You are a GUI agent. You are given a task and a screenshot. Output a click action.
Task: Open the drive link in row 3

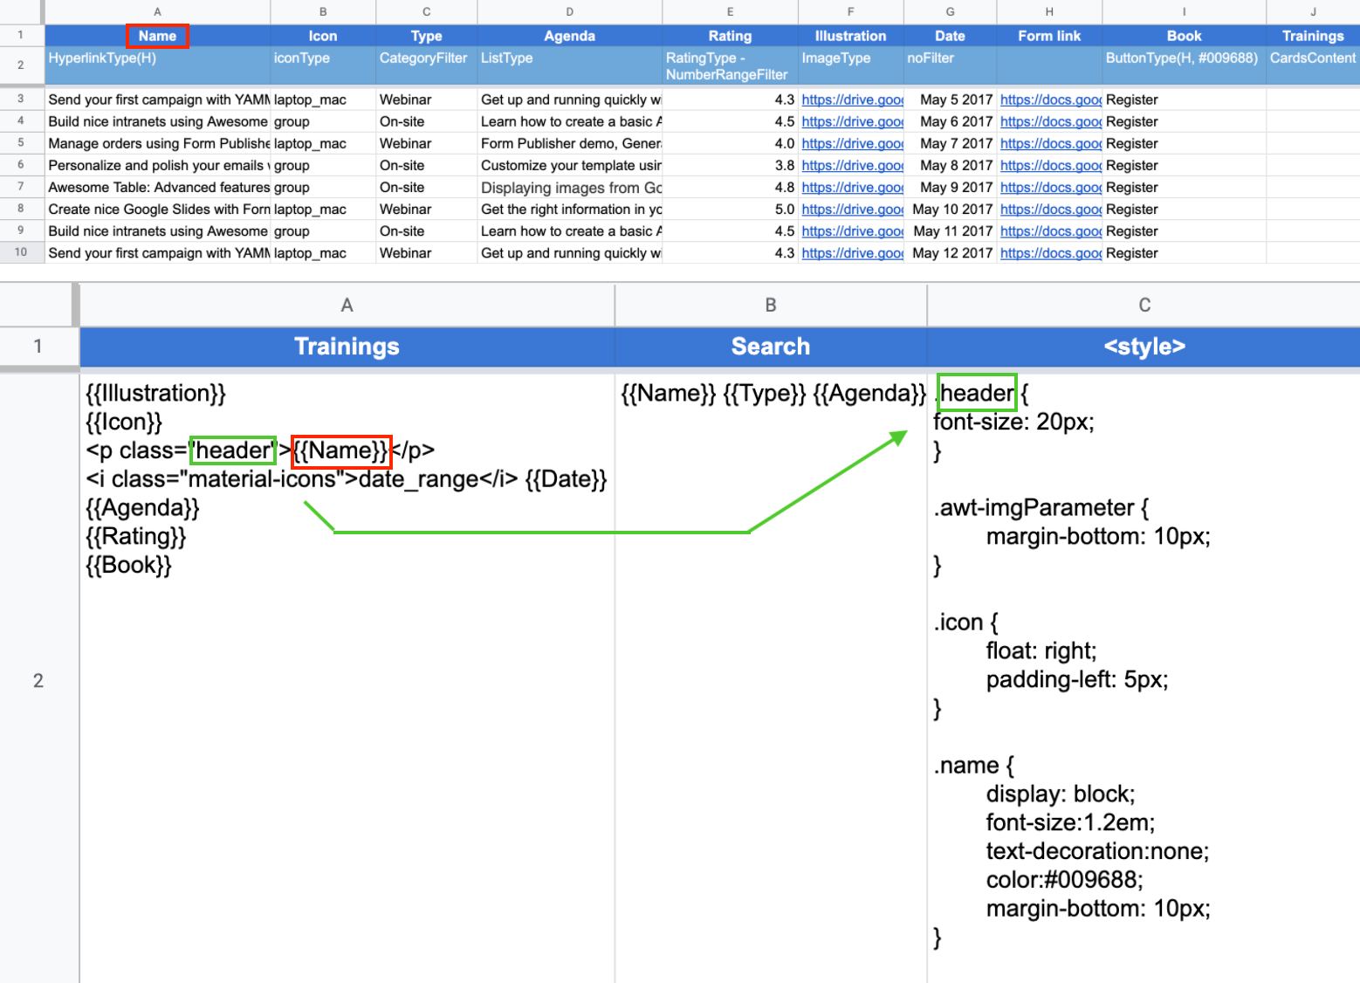[x=852, y=100]
